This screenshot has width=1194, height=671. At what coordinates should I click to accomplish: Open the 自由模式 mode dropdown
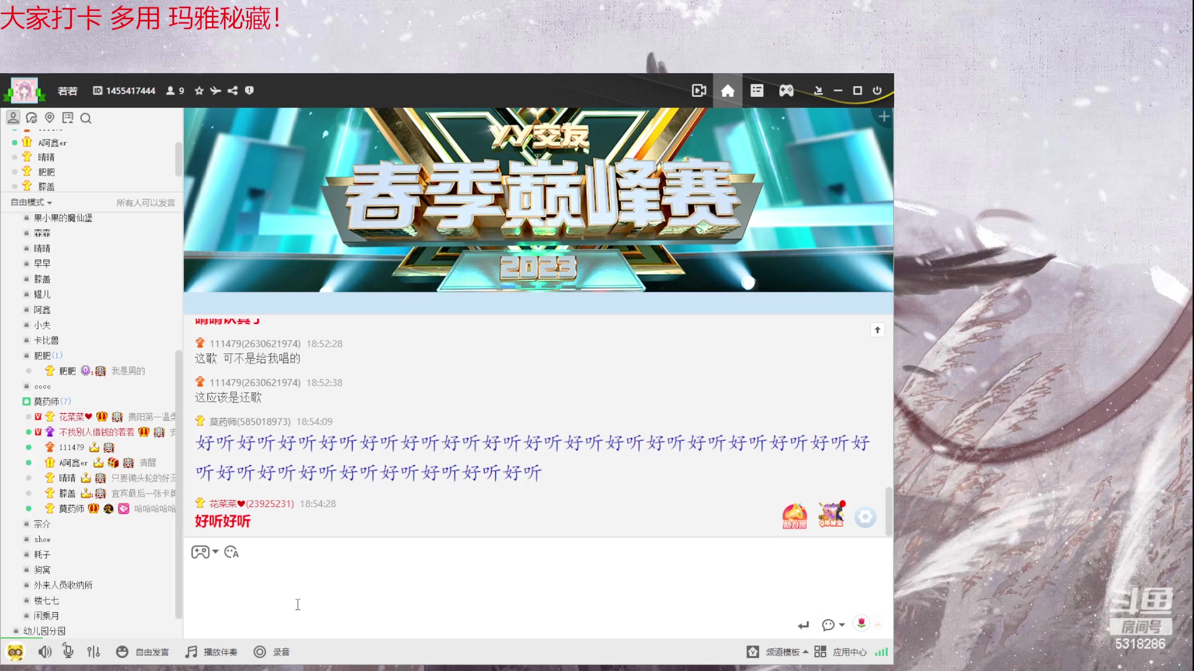click(31, 202)
